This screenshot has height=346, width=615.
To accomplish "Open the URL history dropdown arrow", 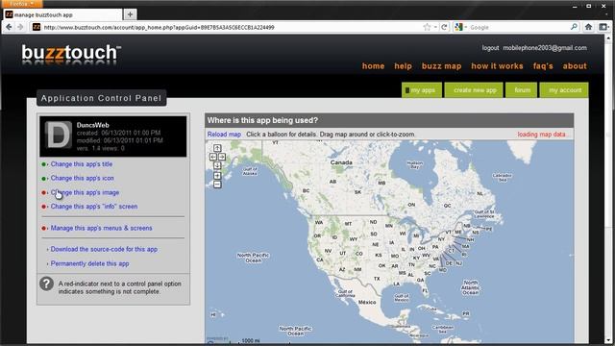I will click(435, 27).
